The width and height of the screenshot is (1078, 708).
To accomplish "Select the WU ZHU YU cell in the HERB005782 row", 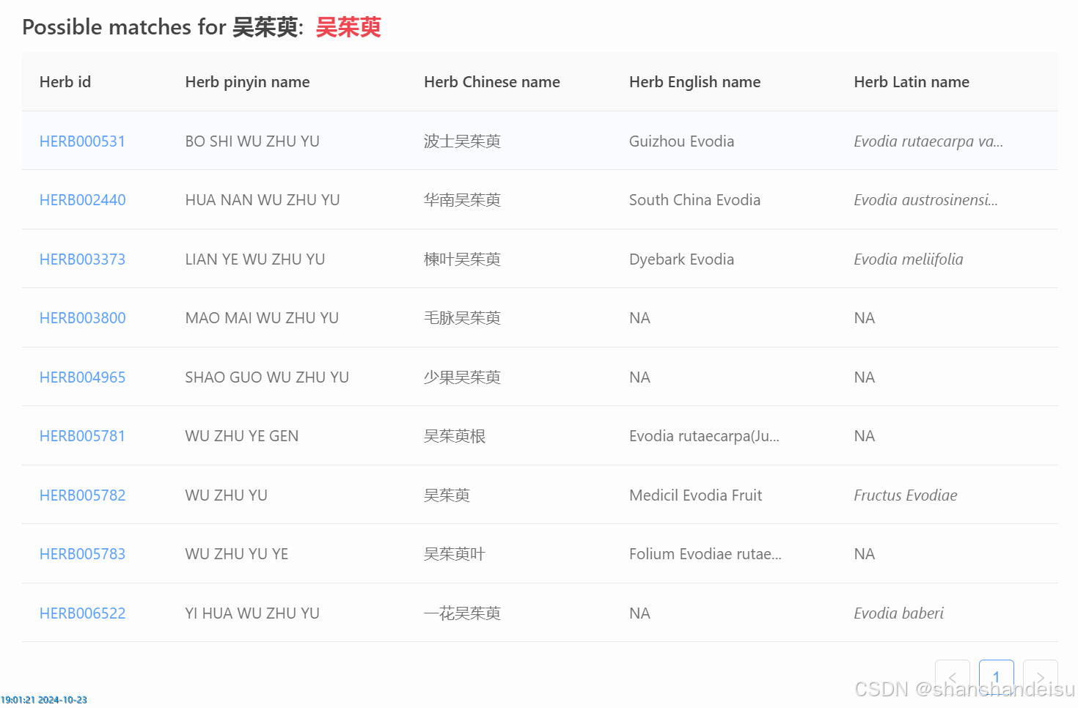I will pos(227,495).
